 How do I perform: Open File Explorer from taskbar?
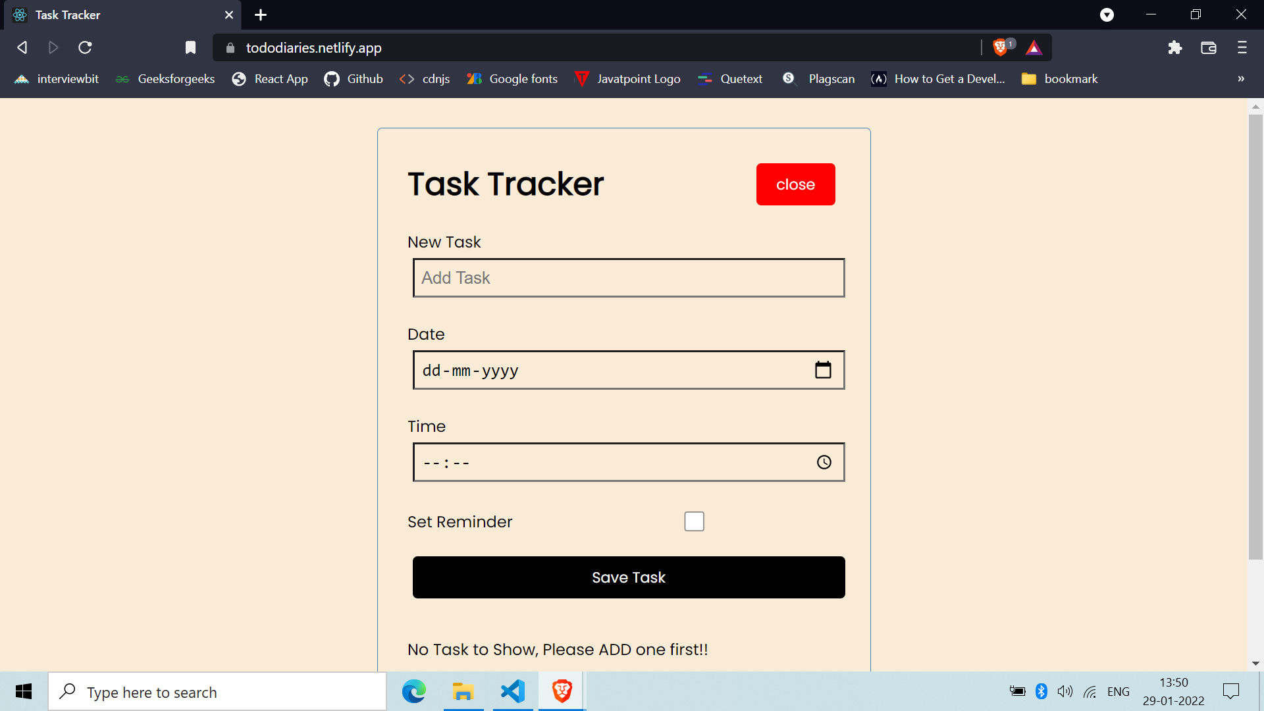(463, 691)
